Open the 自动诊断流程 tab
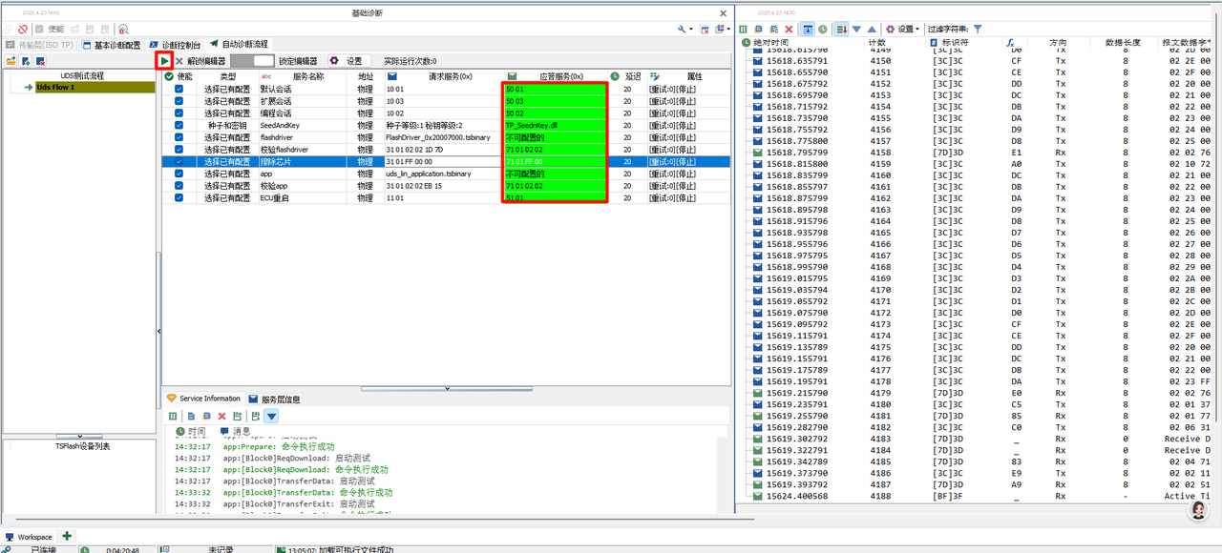Image resolution: width=1222 pixels, height=553 pixels. coord(240,45)
